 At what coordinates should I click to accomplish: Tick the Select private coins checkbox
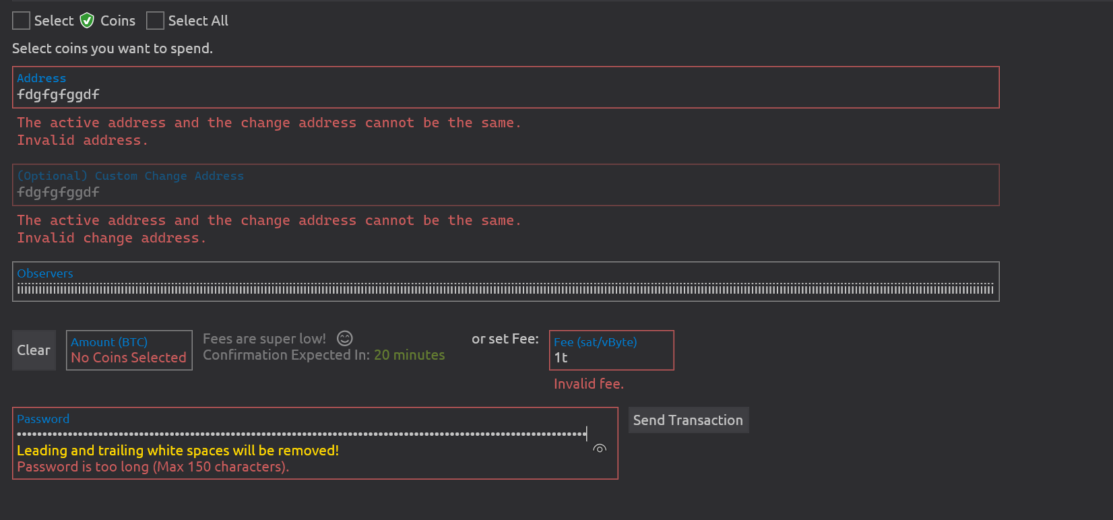(x=21, y=21)
